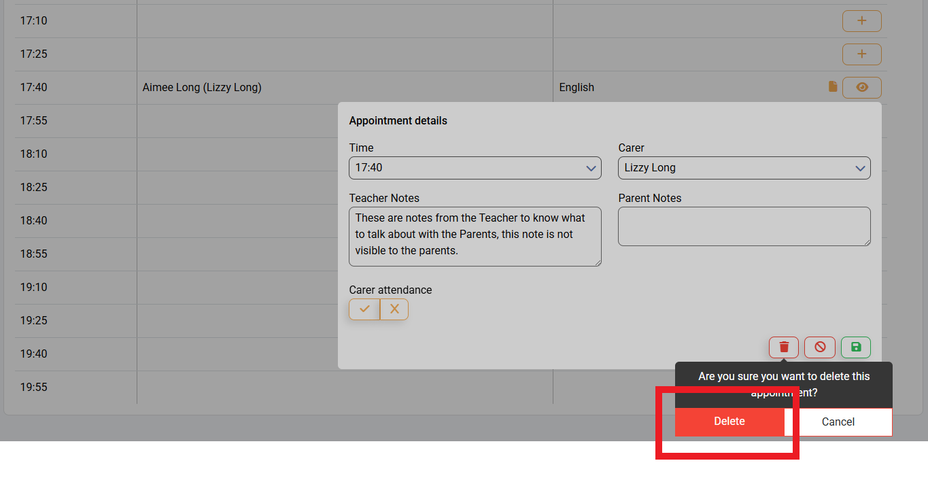Click the 18:10 time slot row
The height and width of the screenshot is (497, 928).
click(34, 154)
